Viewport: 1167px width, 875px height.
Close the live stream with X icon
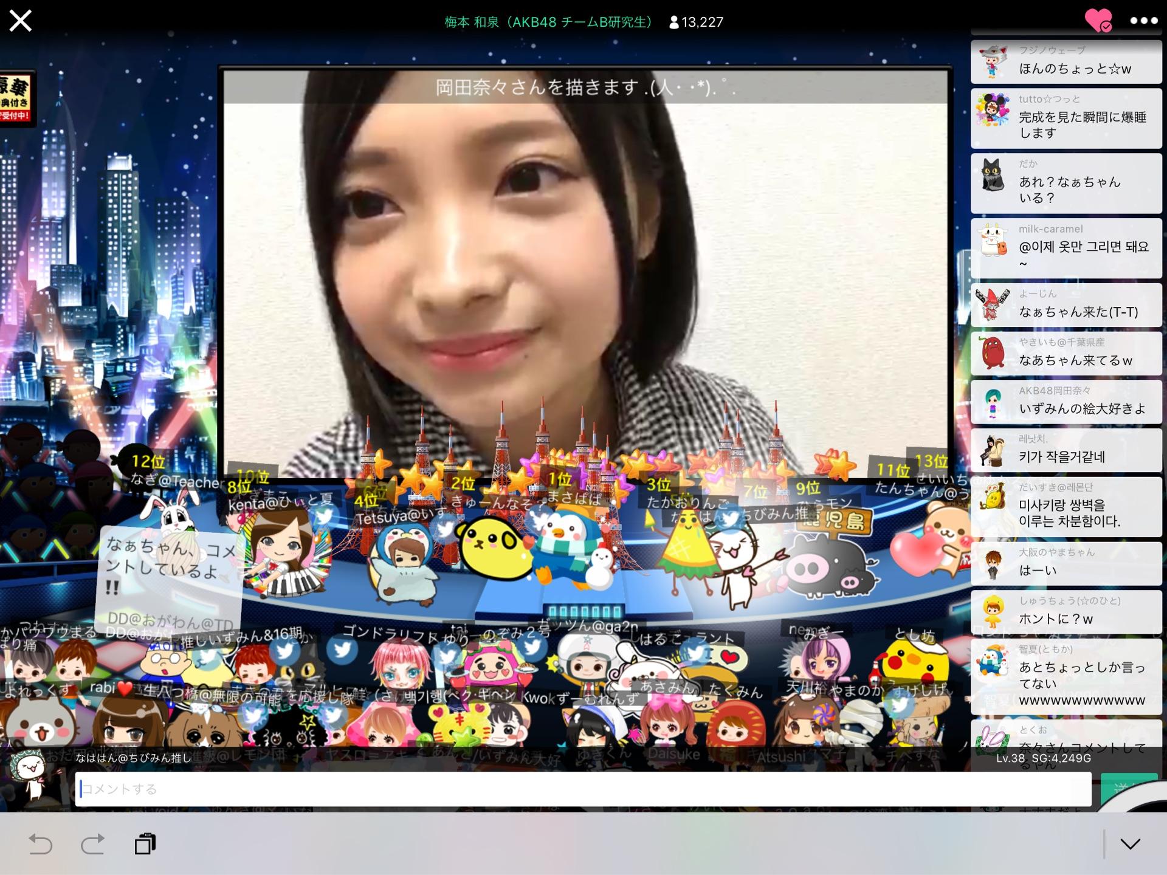(x=21, y=21)
